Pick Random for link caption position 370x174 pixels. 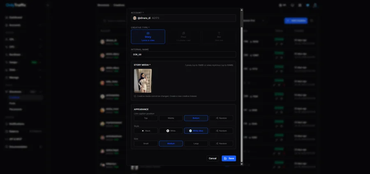pos(221,118)
